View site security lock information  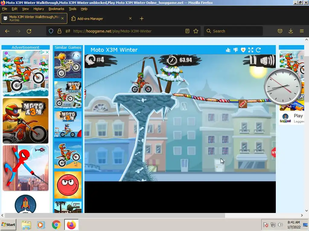point(59,31)
